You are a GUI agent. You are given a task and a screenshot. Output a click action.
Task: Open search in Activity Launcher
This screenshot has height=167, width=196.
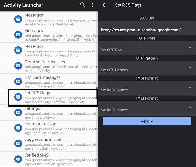point(83,5)
